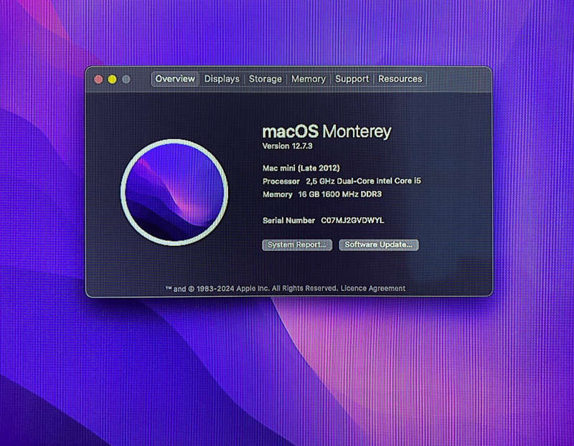Minimize window with the yellow button
The height and width of the screenshot is (446, 574).
click(113, 80)
